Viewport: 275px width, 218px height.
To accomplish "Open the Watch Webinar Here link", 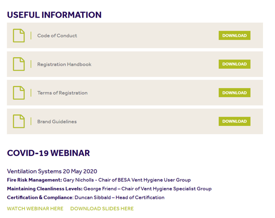I will click(x=35, y=208).
